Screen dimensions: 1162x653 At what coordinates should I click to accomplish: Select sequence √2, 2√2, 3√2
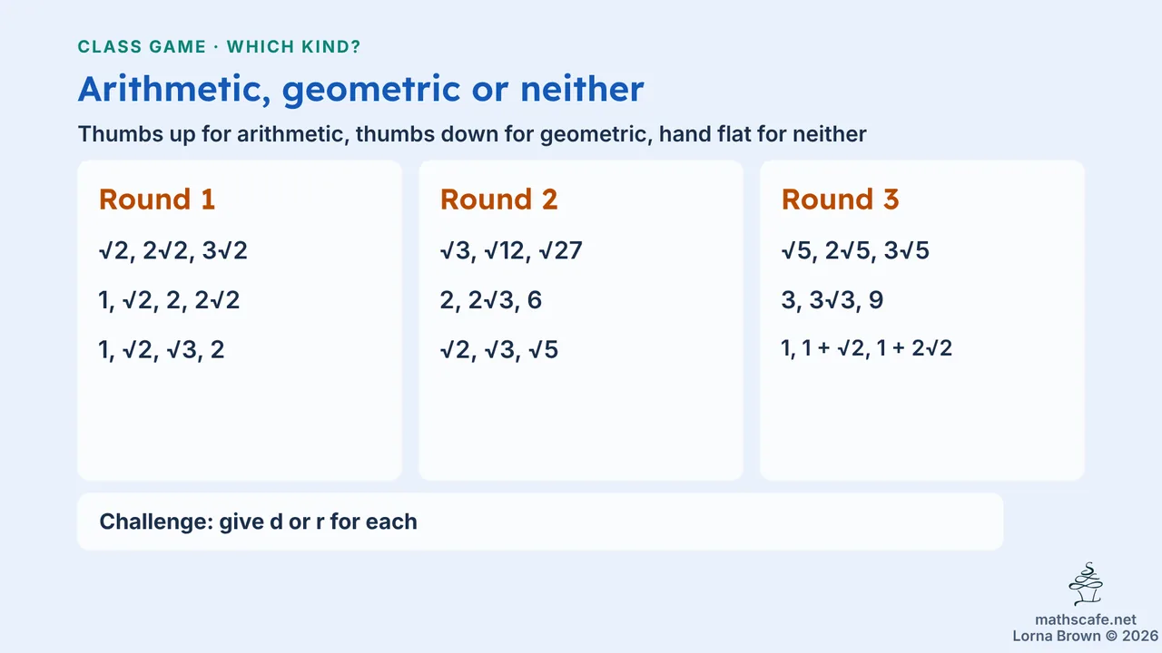pos(173,251)
